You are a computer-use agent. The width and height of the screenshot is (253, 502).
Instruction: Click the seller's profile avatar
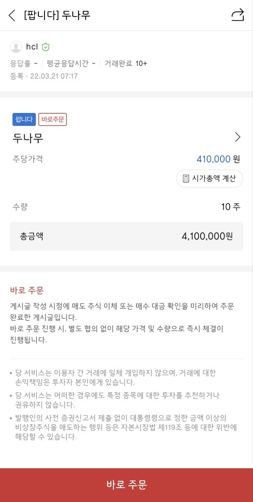16,47
